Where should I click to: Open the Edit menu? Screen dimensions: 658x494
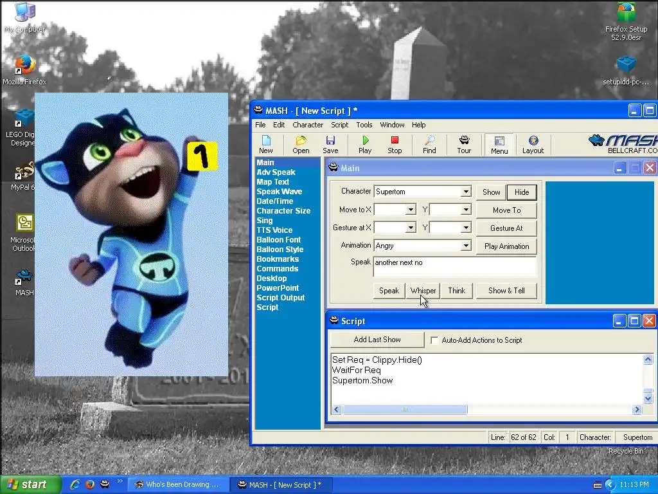[x=279, y=125]
